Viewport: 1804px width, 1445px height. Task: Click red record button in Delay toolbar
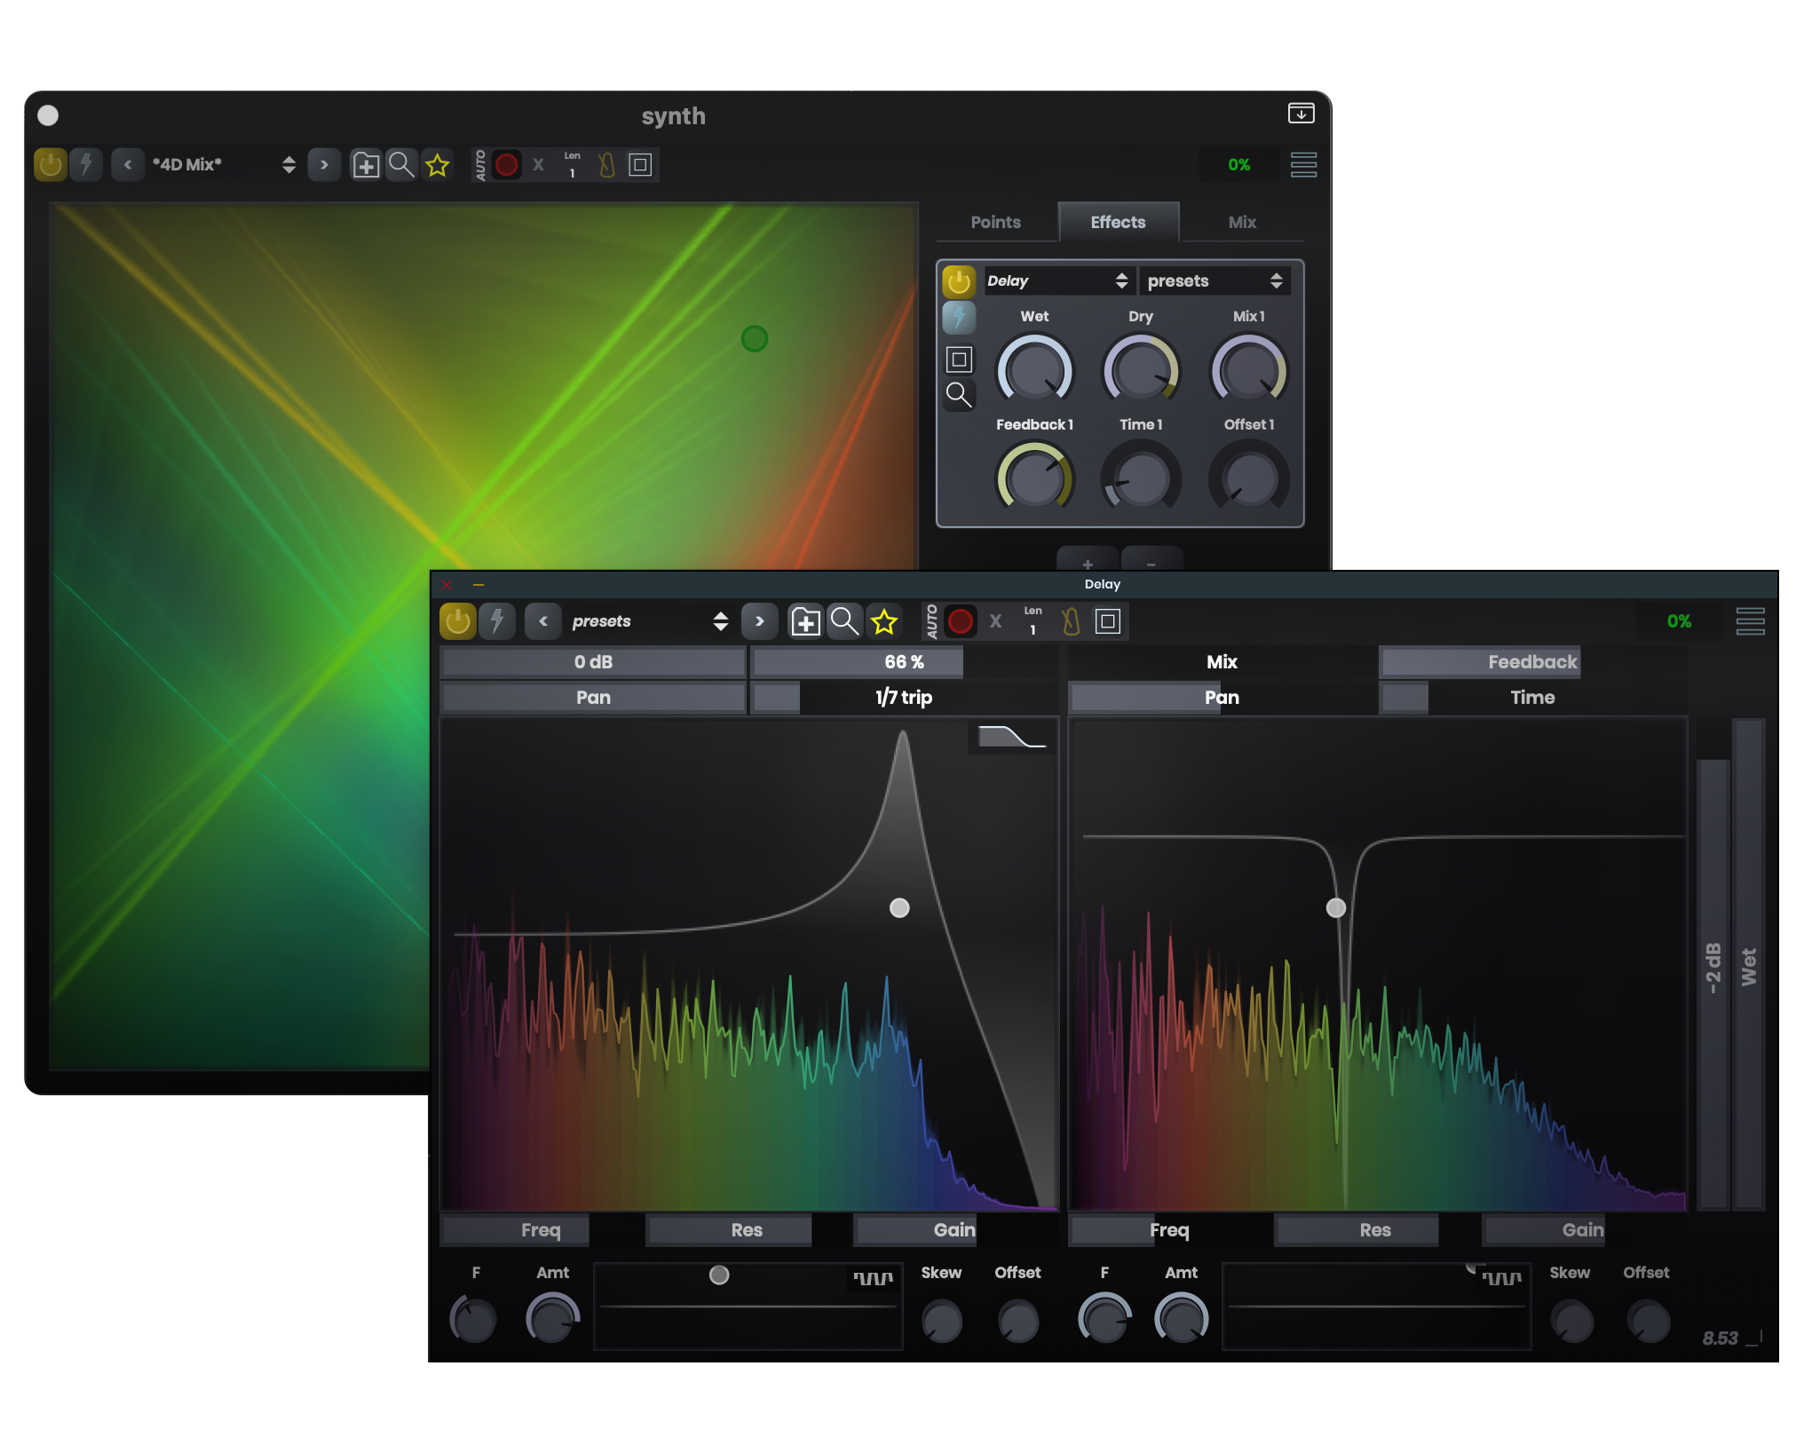coord(961,621)
